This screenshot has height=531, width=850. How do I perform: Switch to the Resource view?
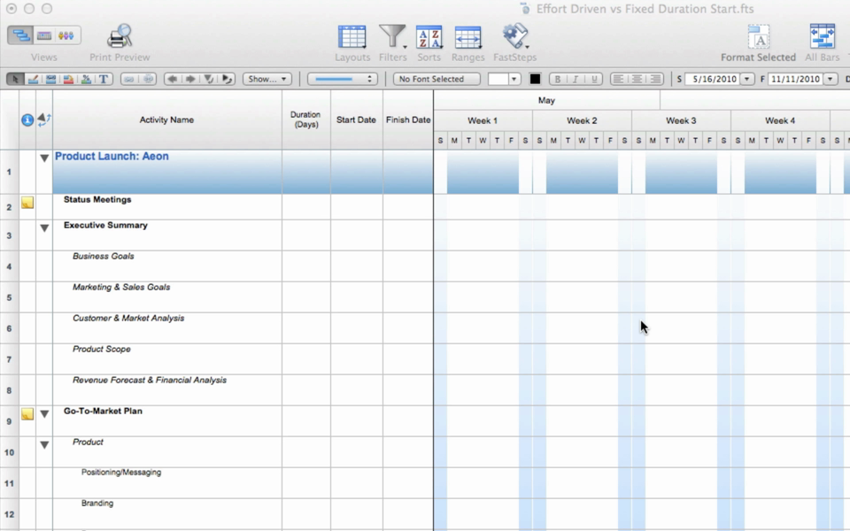[67, 35]
